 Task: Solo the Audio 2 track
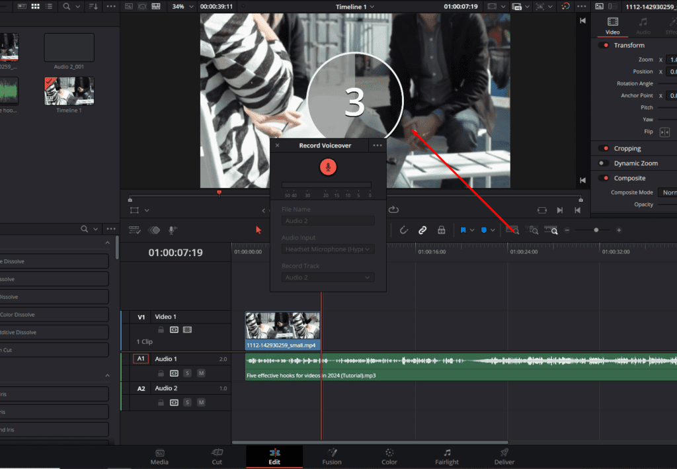click(x=188, y=402)
